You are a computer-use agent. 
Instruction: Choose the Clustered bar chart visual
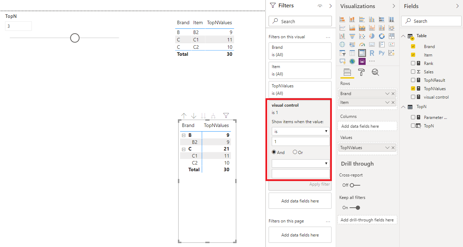coord(362,19)
